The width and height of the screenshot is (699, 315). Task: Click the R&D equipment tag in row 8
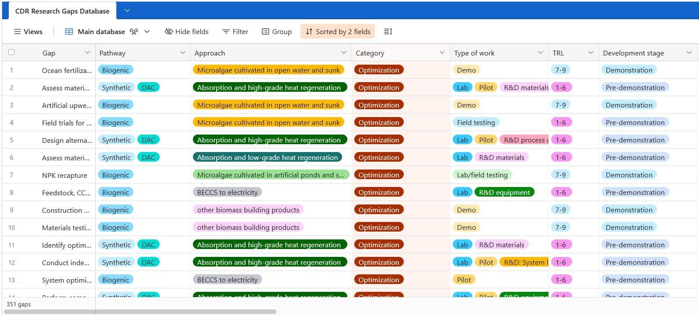pyautogui.click(x=504, y=192)
